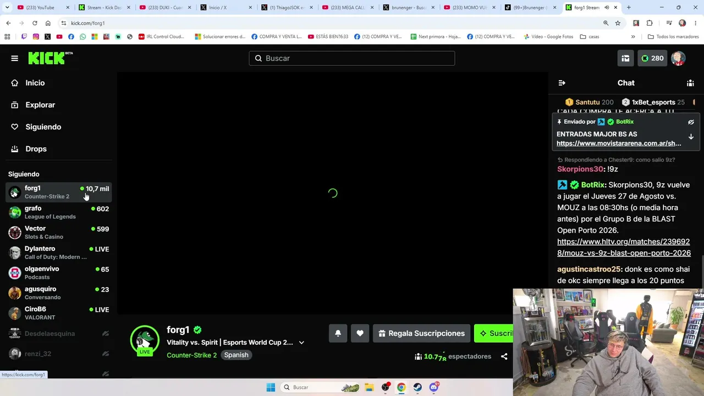This screenshot has height=396, width=704.
Task: Click the Kick logo
Action: [x=51, y=58]
